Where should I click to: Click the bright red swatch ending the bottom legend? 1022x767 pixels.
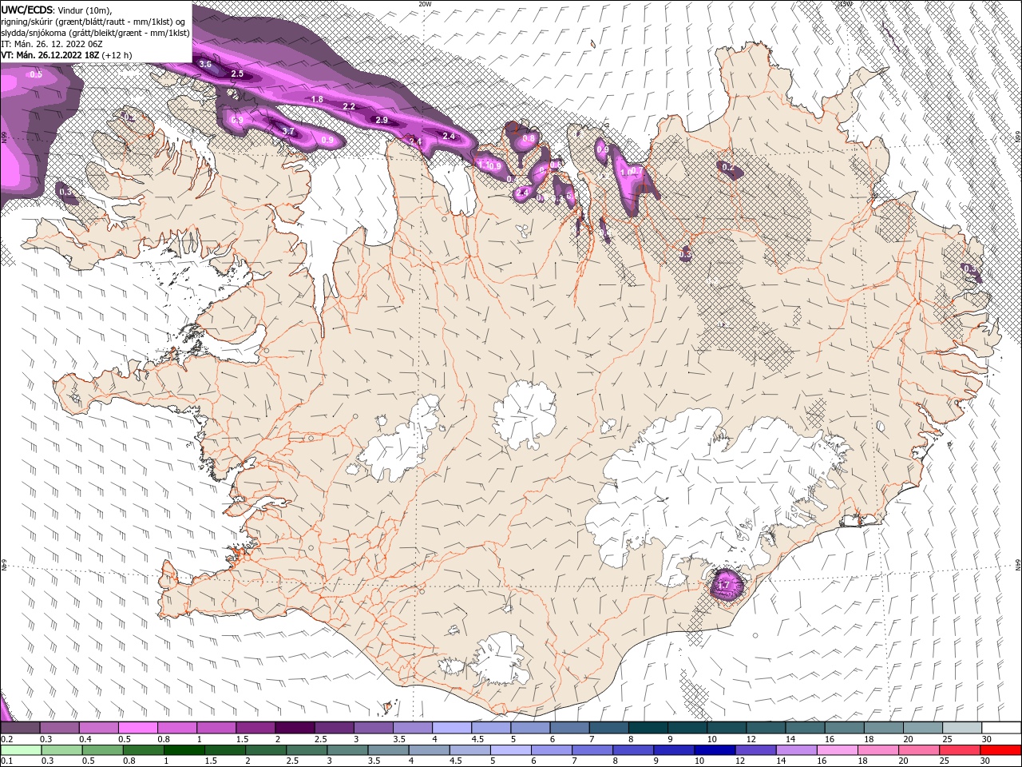(1002, 750)
